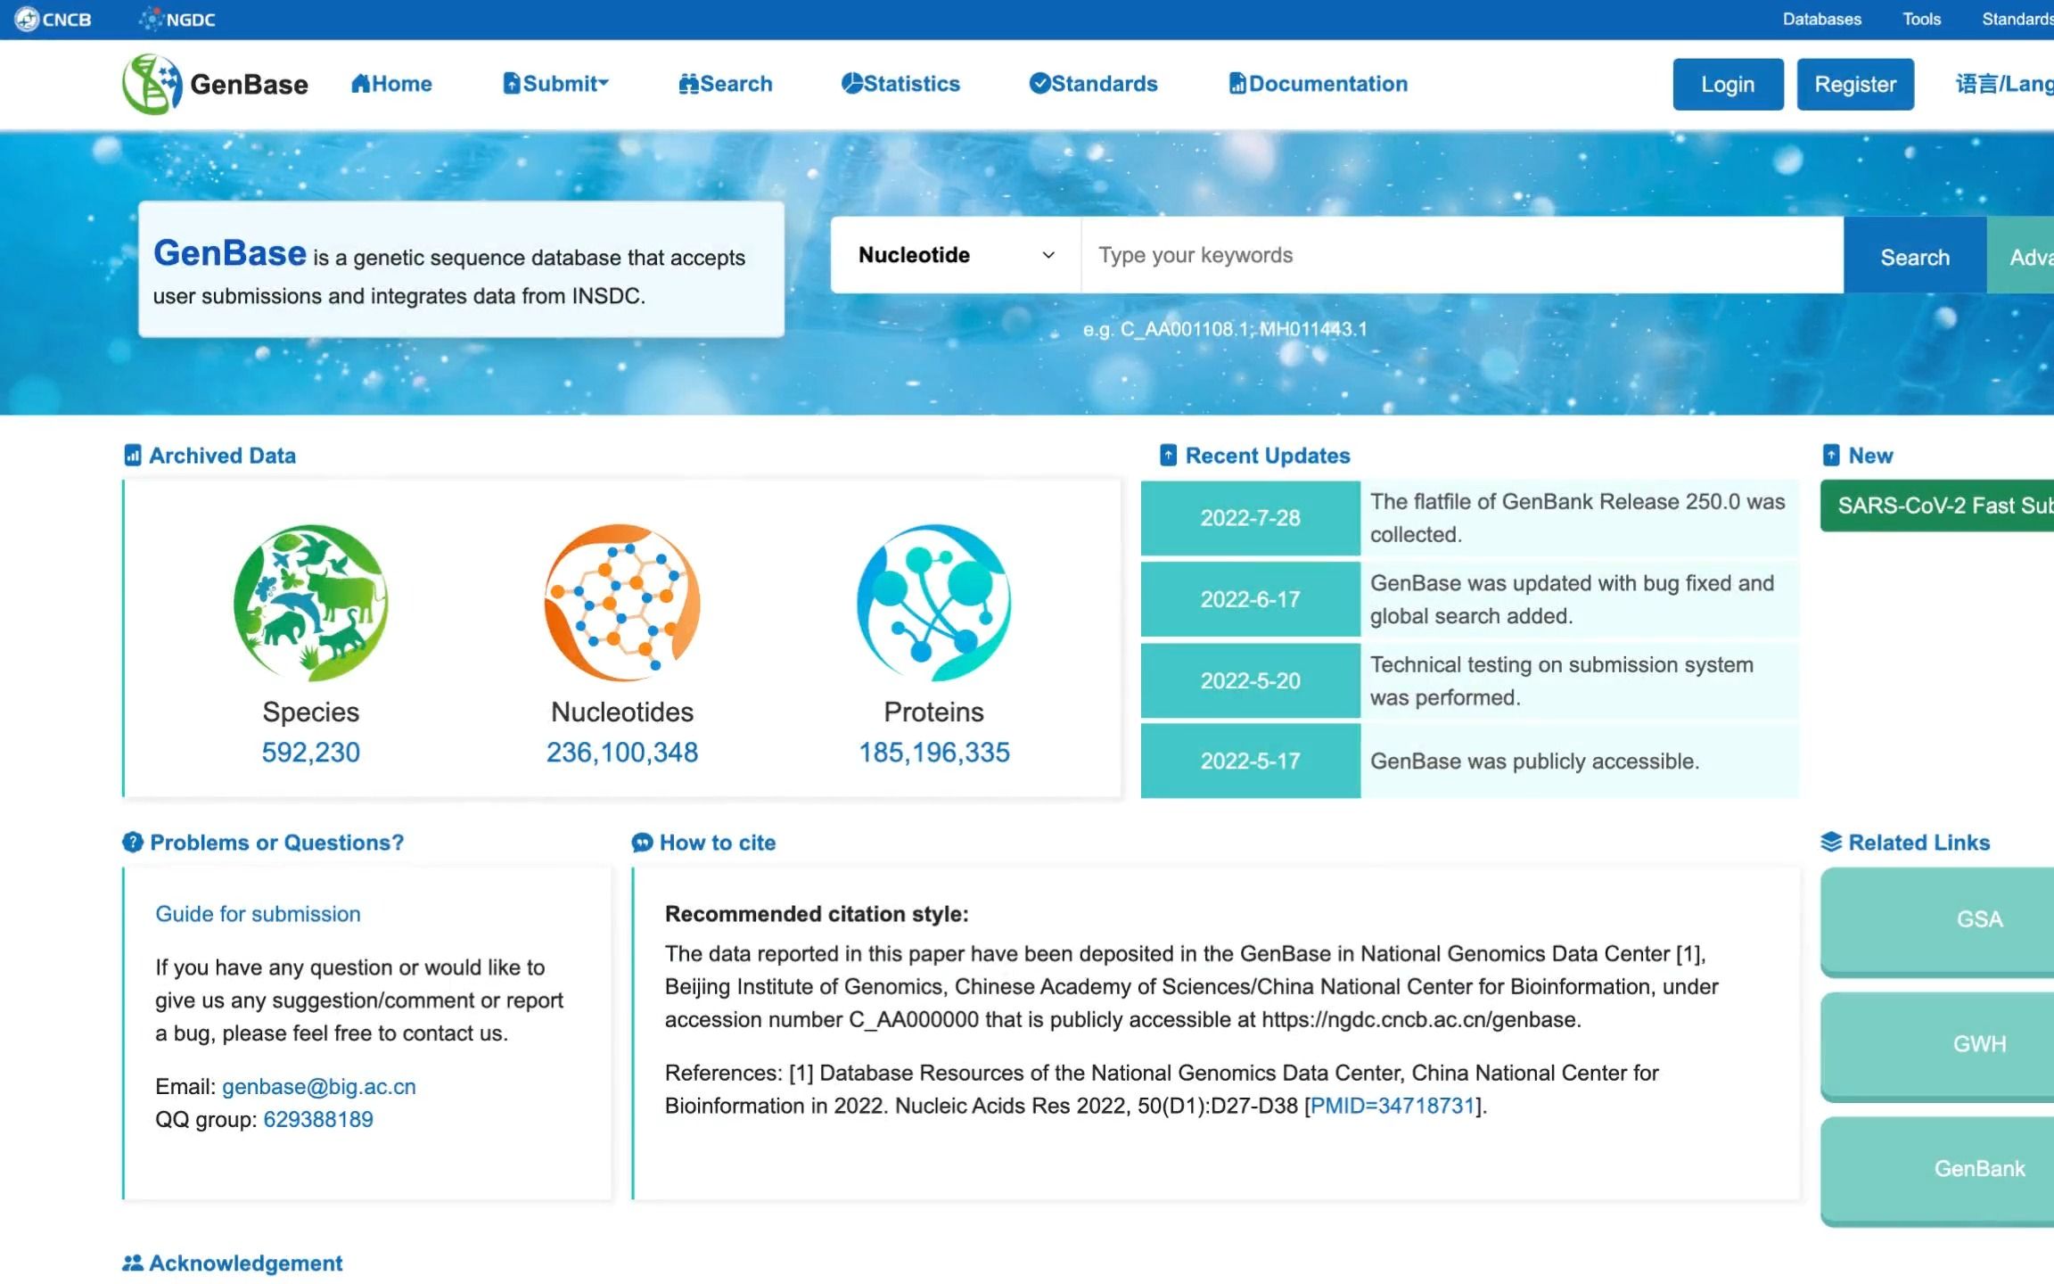This screenshot has height=1284, width=2054.
Task: Click the blue Search button
Action: click(1915, 257)
